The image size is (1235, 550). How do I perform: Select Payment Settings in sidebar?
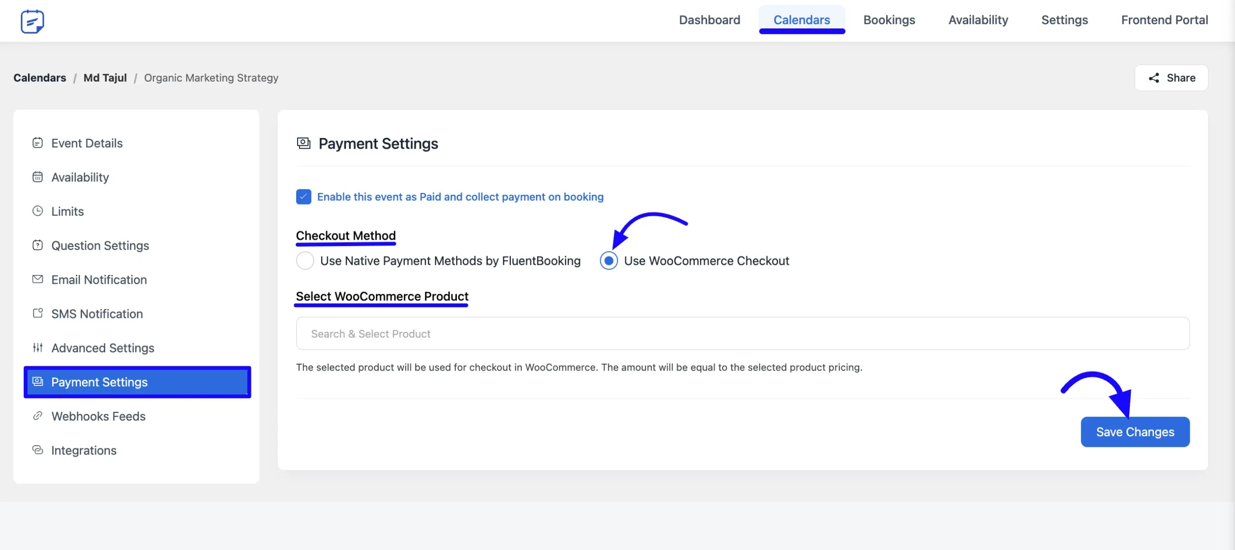pos(137,382)
